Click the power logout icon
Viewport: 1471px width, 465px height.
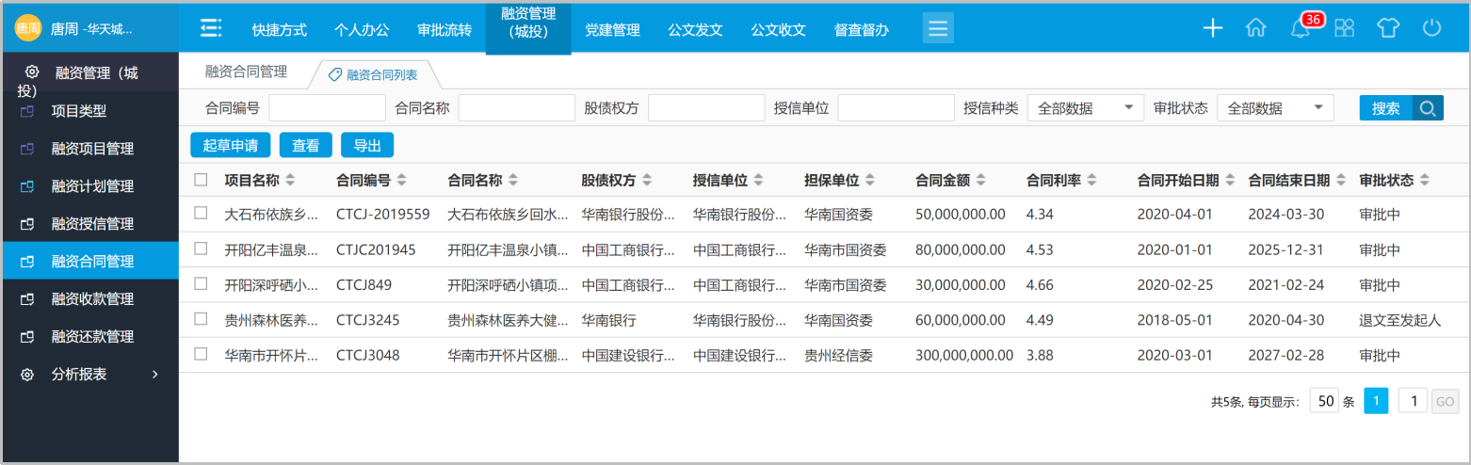[1431, 28]
